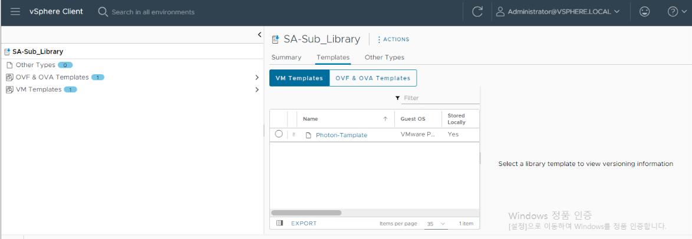Viewport: 692px width, 239px height.
Task: Switch to the Other Types tab
Action: point(384,57)
